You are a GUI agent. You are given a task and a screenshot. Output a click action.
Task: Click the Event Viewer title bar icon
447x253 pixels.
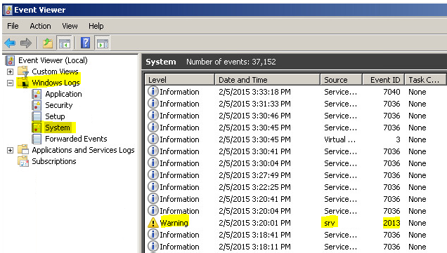click(8, 10)
